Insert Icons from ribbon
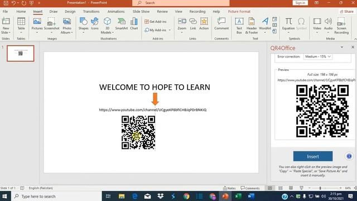Viewport: 357px width, 201px height. [94, 23]
